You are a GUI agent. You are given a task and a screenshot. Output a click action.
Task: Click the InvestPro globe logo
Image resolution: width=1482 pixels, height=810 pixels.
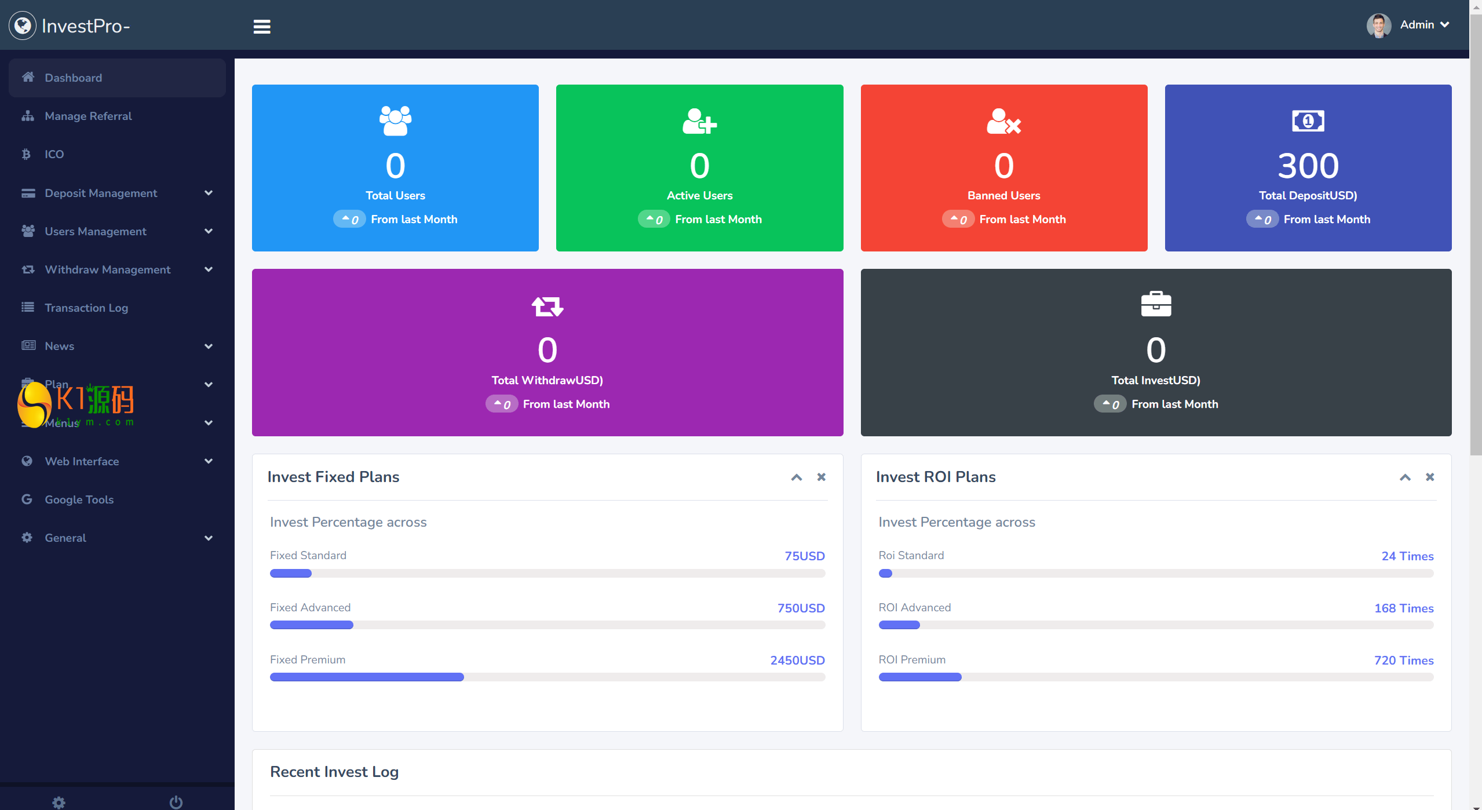click(23, 25)
